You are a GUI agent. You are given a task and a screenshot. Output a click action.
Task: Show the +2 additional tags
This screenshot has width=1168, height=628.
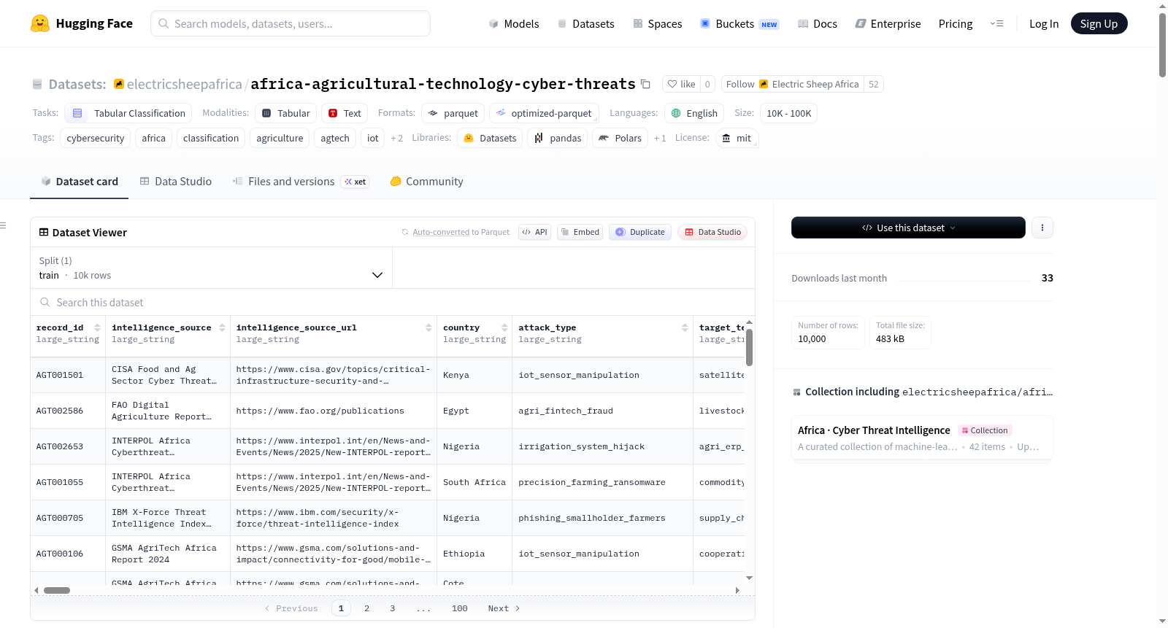[x=396, y=138]
